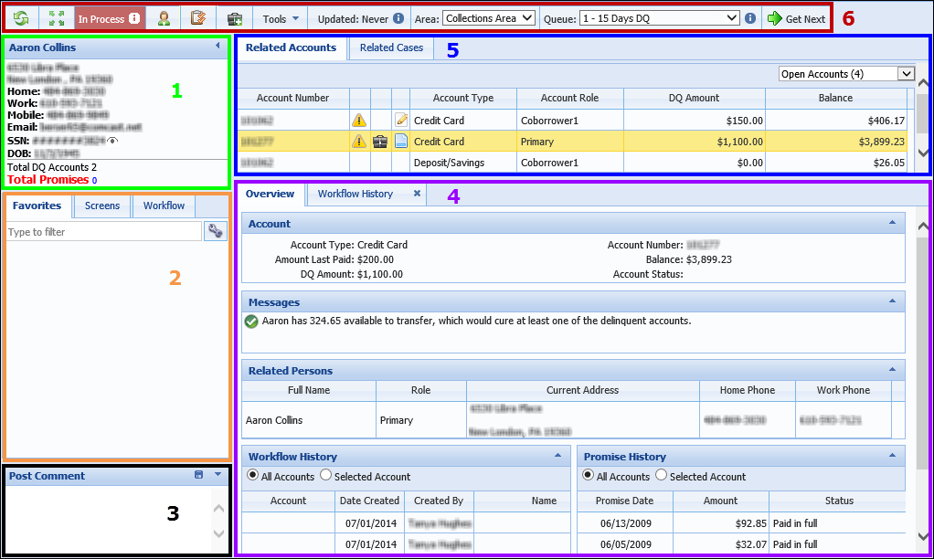Select All Accounts radio in Workflow History
The height and width of the screenshot is (559, 934).
[x=252, y=475]
